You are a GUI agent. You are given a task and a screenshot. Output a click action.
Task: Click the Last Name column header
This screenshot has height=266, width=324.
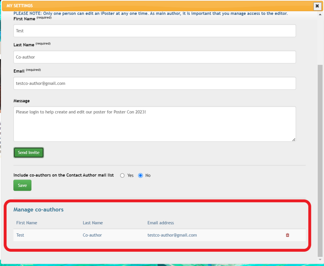(93, 223)
